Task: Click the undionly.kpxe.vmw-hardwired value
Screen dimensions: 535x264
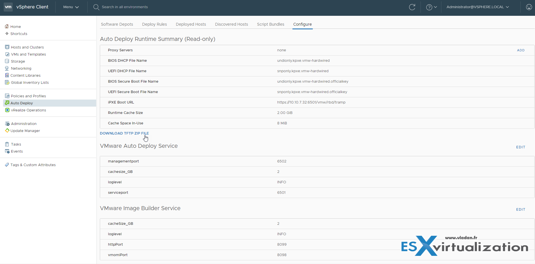Action: coord(303,60)
